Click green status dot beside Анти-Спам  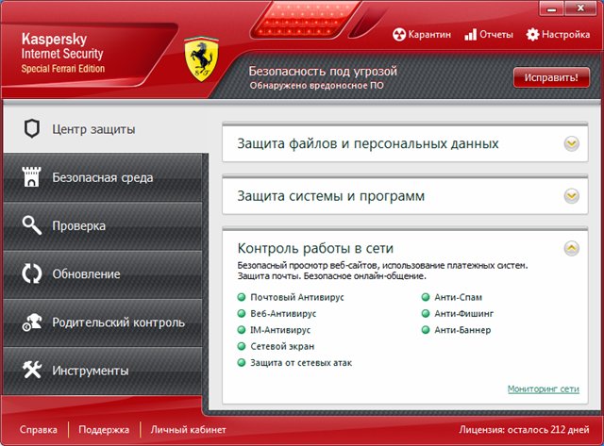coord(426,297)
